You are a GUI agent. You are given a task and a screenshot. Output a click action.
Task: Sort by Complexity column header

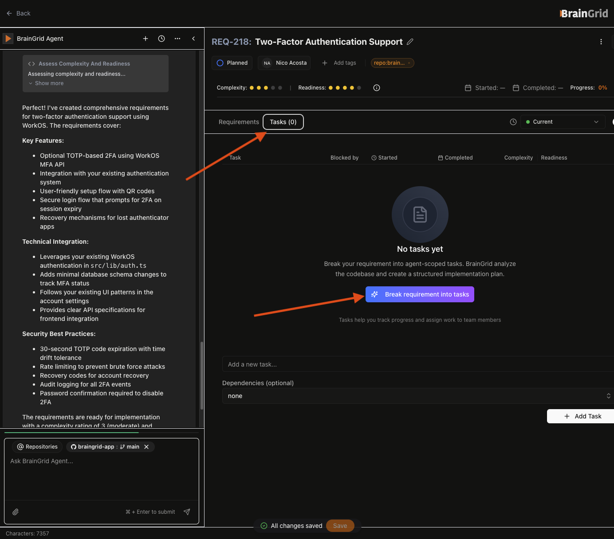(519, 158)
